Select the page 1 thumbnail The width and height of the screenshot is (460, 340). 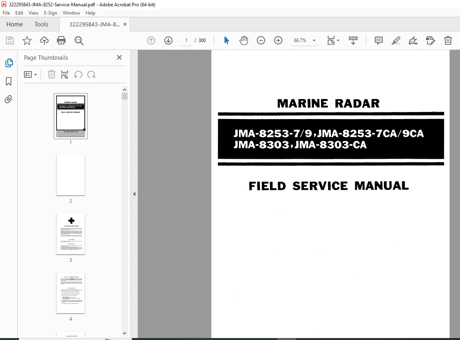[x=71, y=116]
